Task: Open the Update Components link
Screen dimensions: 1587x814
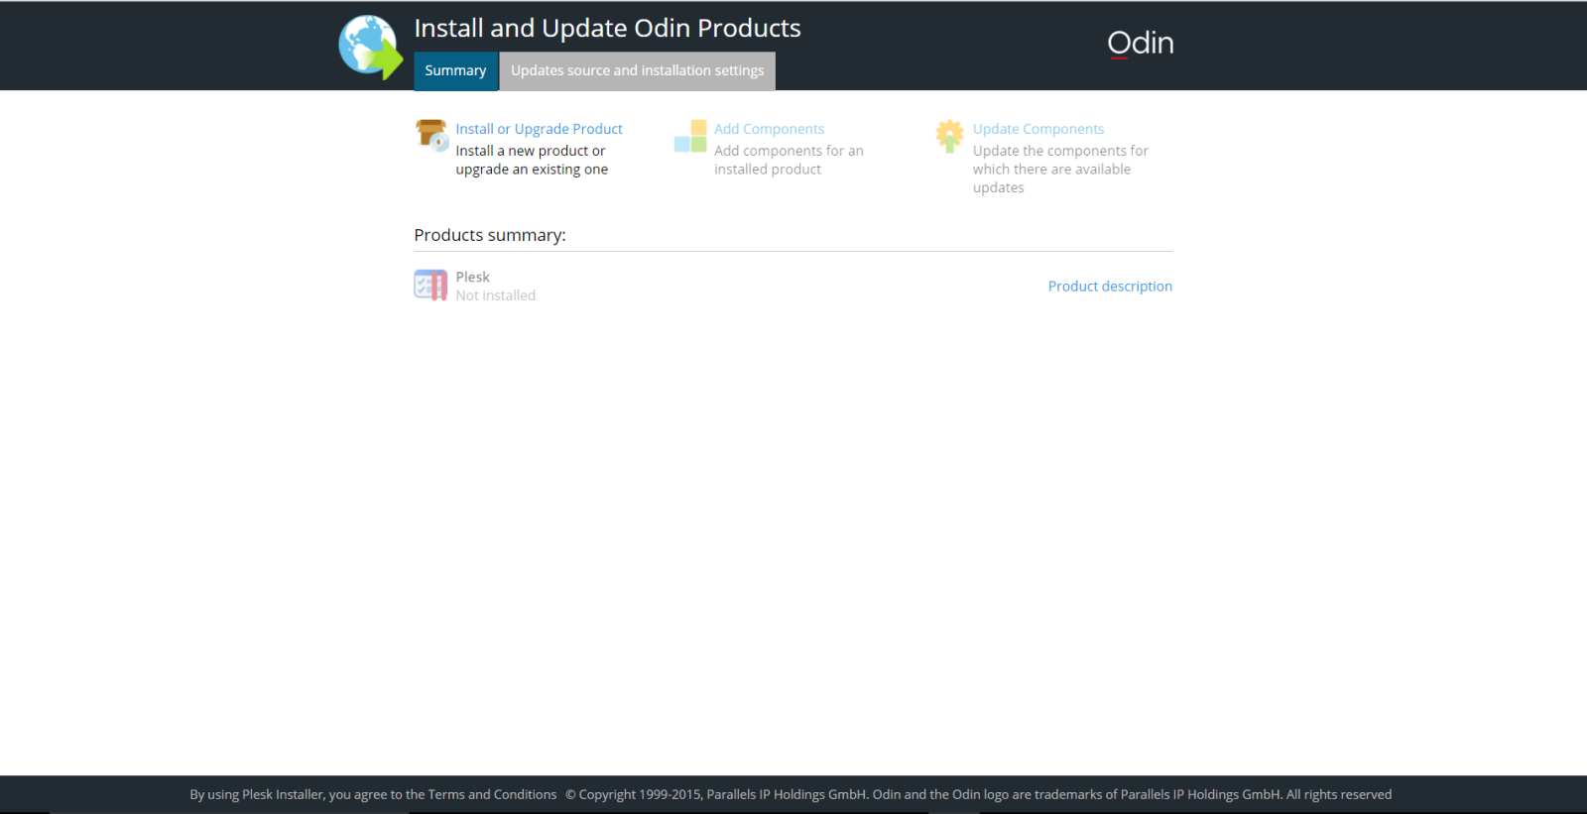Action: tap(1038, 129)
